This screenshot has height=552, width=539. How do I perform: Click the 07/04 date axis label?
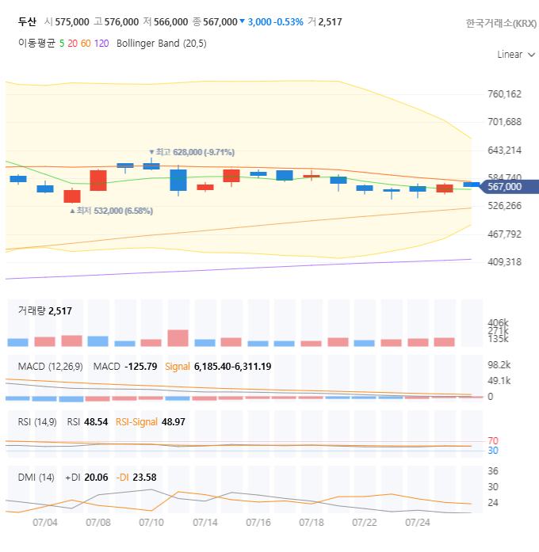[45, 523]
